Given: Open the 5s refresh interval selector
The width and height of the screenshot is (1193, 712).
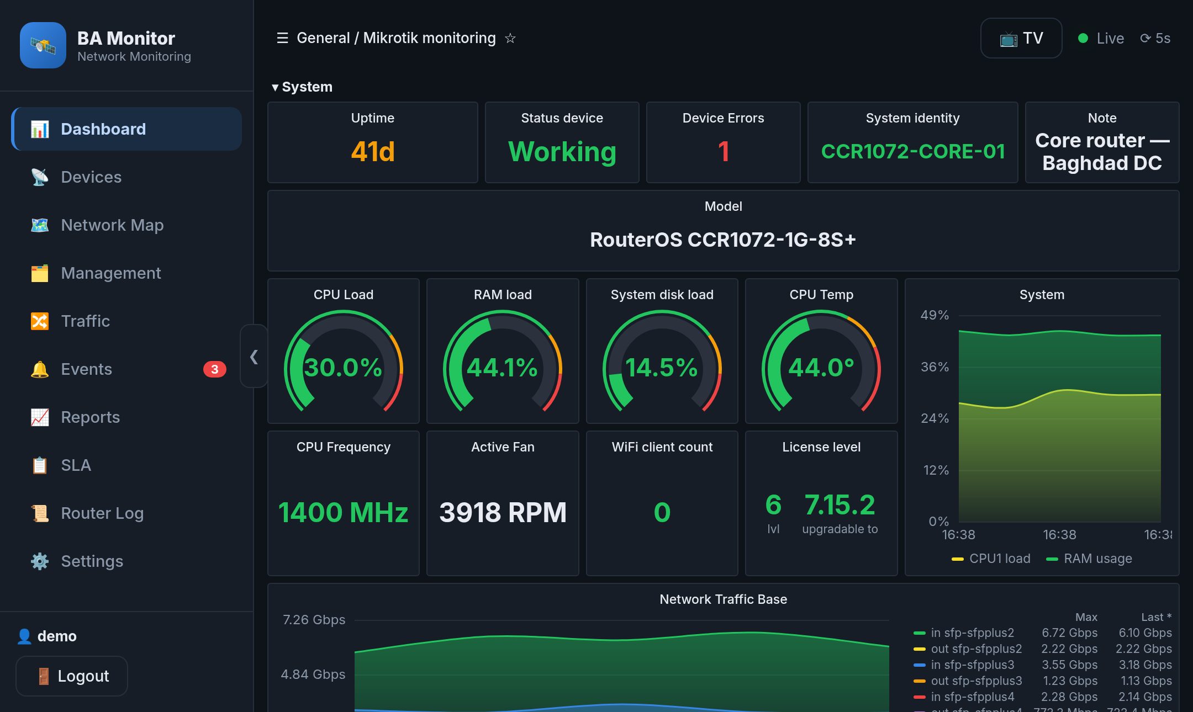Looking at the screenshot, I should pyautogui.click(x=1155, y=38).
